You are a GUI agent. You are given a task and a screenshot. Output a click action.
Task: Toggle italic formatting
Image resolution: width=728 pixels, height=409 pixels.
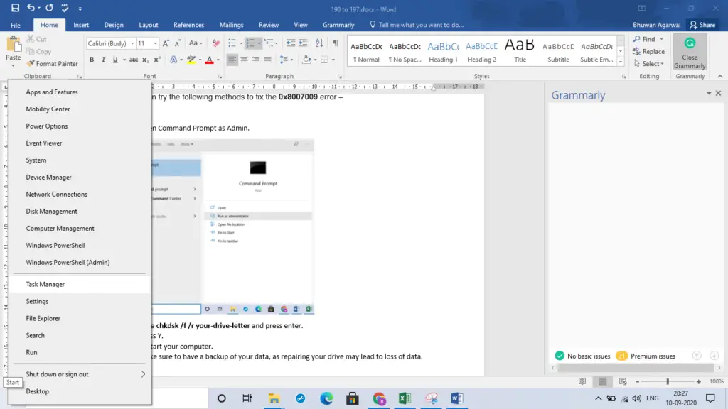pyautogui.click(x=103, y=60)
